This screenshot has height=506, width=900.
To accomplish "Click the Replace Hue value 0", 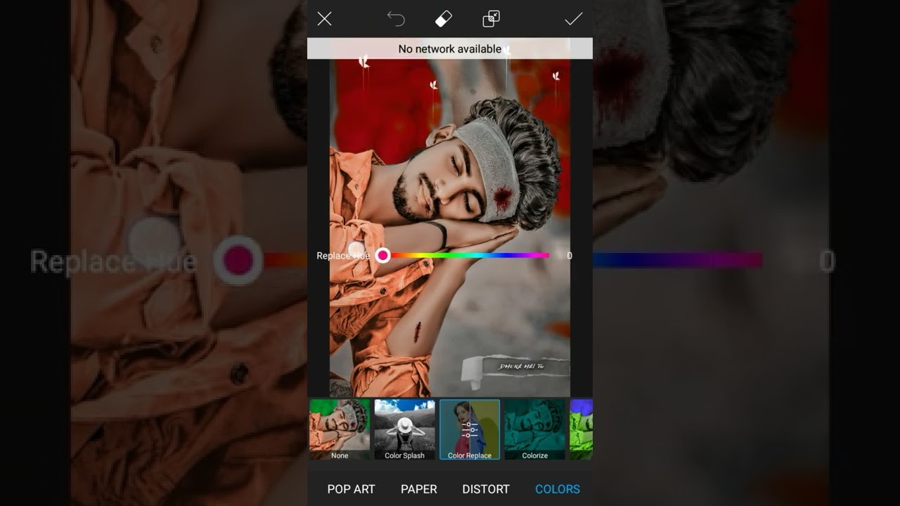I will point(570,256).
